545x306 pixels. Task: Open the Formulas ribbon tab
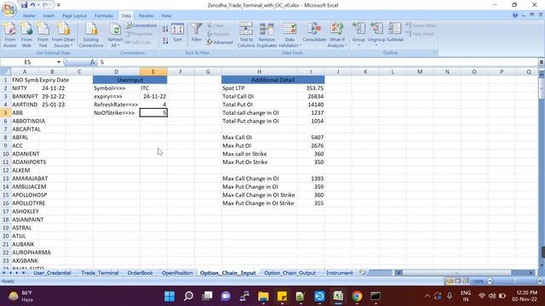tap(104, 15)
